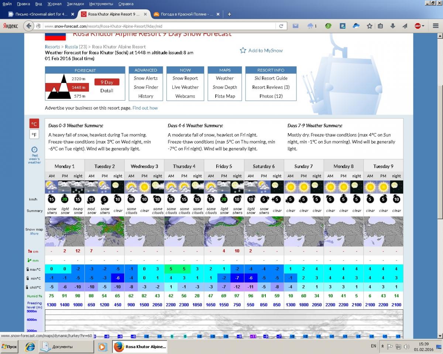Open the Файл menu
Screen dimensions: 443x354
[x=7, y=4]
